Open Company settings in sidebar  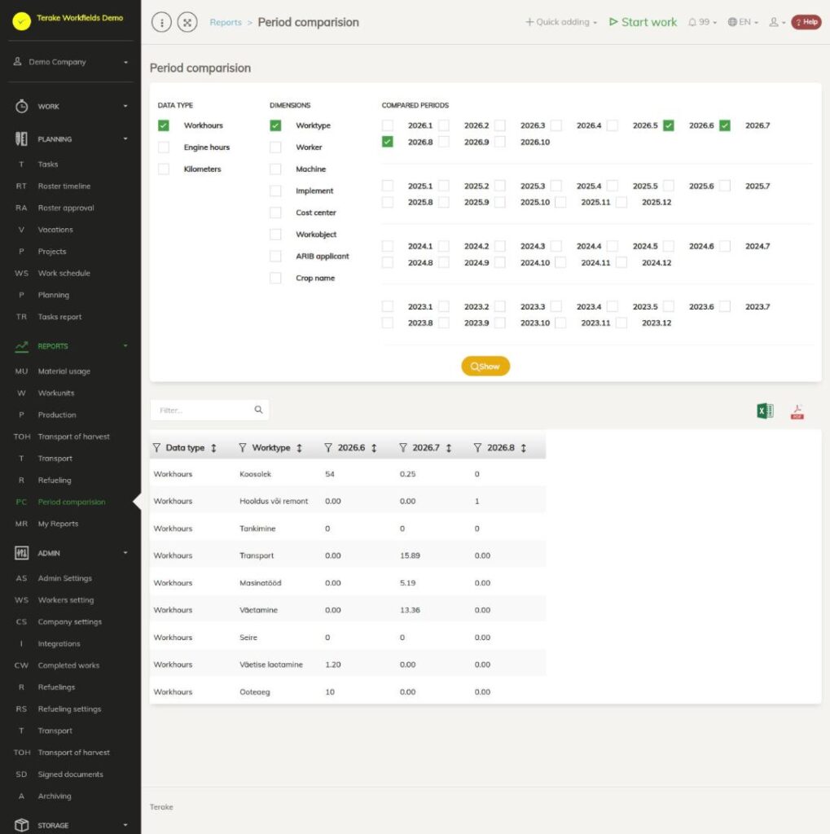(x=70, y=621)
